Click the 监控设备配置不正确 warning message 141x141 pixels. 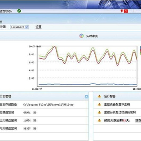click(117, 105)
